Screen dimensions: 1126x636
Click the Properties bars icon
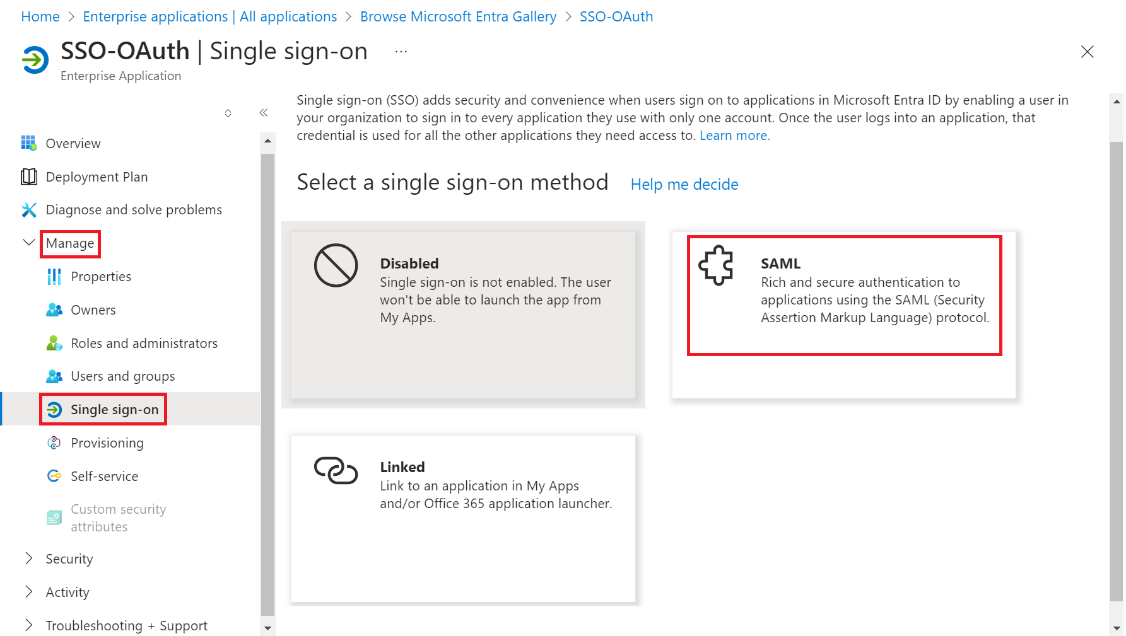point(54,277)
